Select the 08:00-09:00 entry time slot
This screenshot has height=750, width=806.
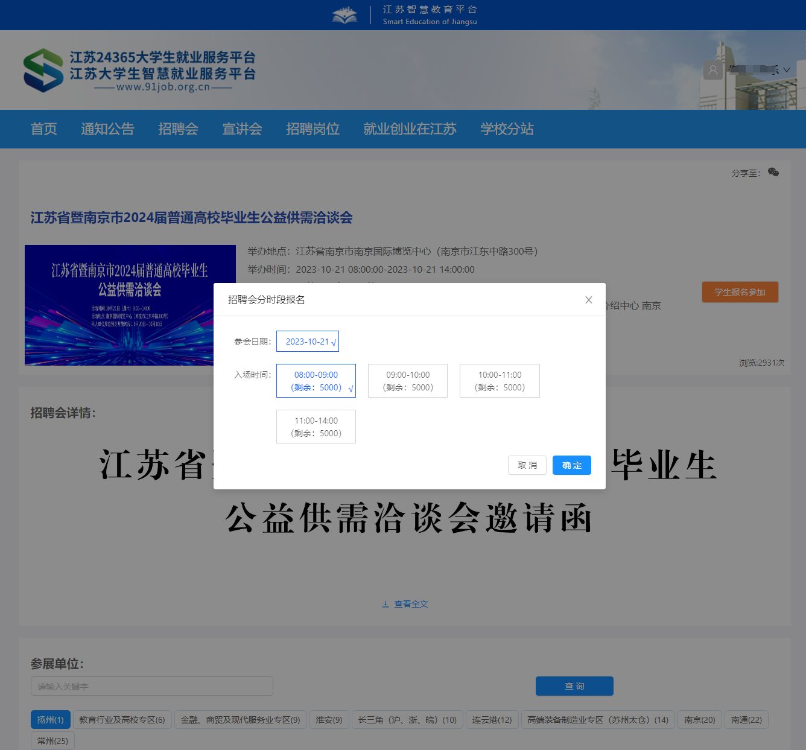[316, 381]
